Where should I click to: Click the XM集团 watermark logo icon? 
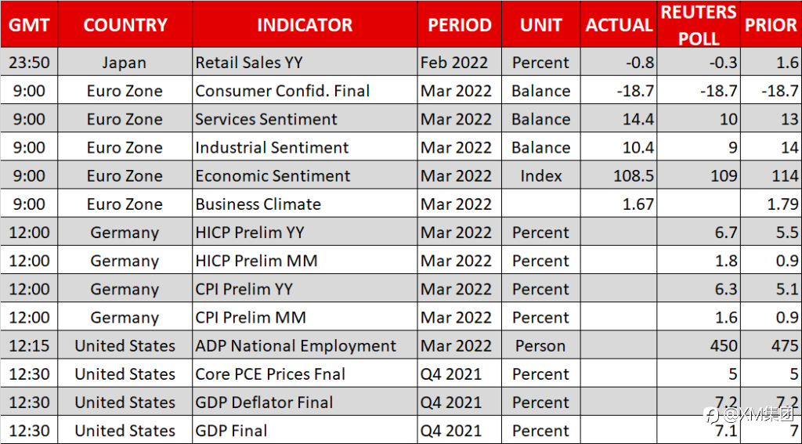tap(710, 413)
